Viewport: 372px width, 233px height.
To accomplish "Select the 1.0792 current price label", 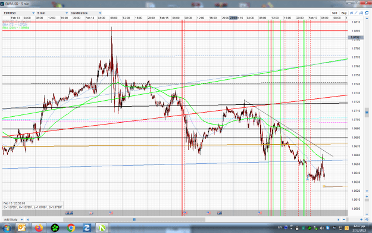I will (x=355, y=38).
